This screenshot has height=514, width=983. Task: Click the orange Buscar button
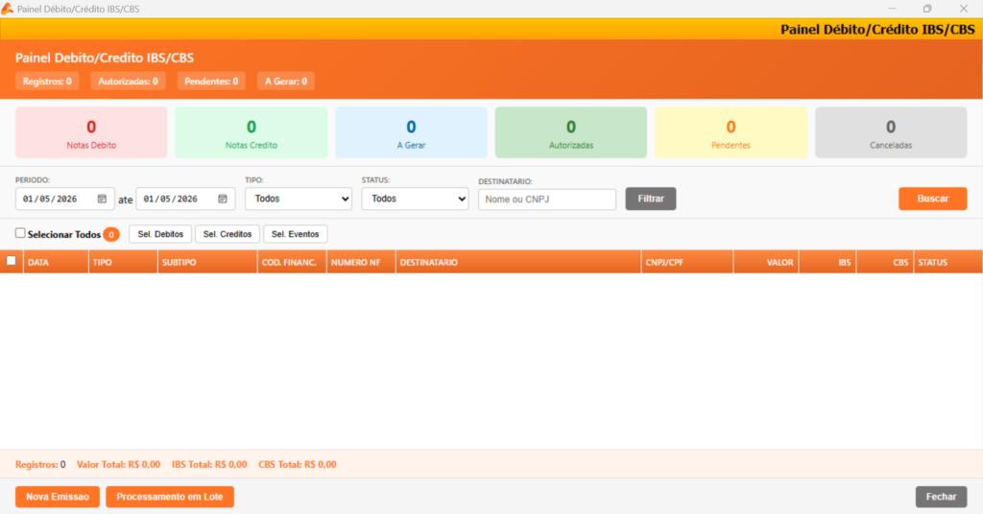pyautogui.click(x=933, y=199)
